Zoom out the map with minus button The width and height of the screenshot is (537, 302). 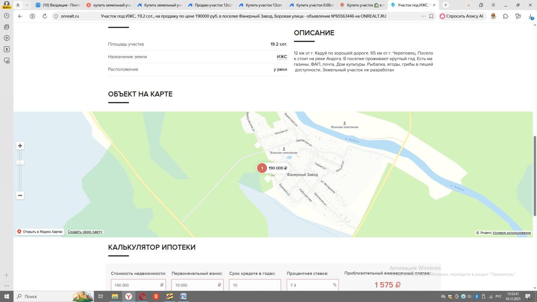(20, 195)
